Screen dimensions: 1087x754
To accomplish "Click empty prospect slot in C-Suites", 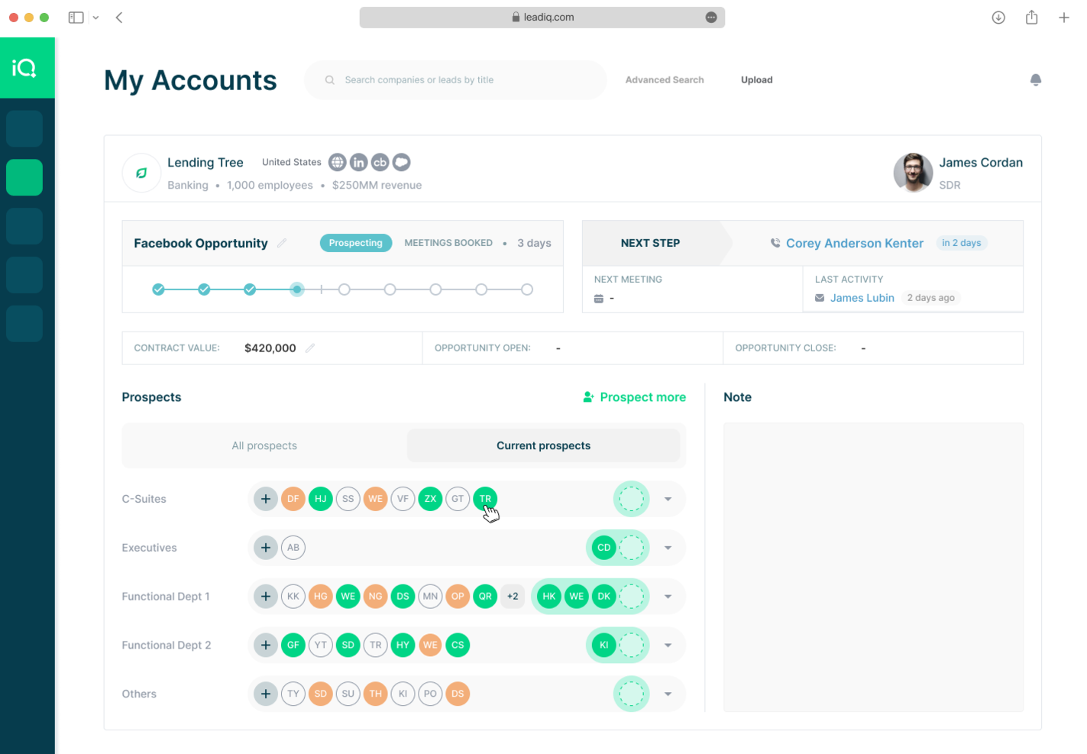I will click(632, 499).
